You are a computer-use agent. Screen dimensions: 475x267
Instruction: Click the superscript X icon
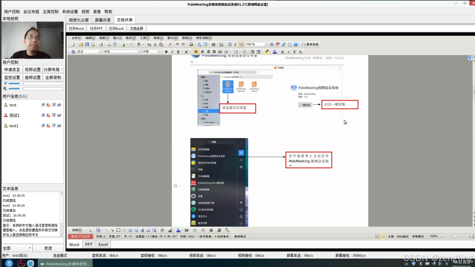[x=295, y=52]
